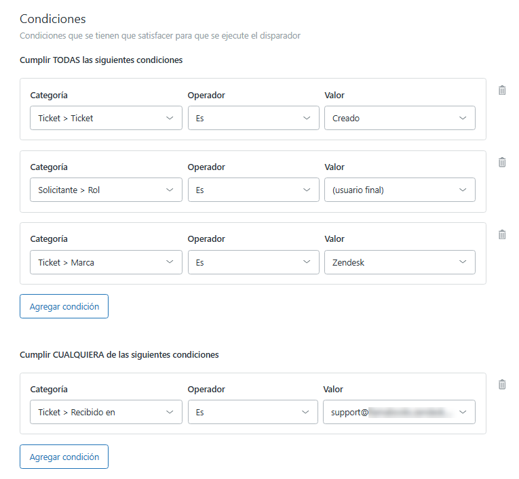Click Agregar condición under the CUALQUIERA conditions

tap(64, 457)
